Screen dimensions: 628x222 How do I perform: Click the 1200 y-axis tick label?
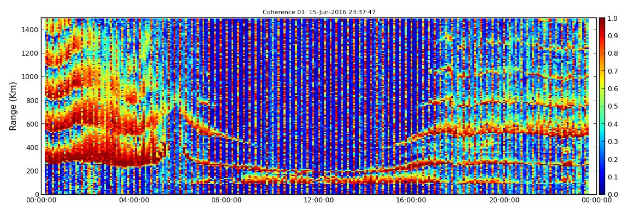31,53
